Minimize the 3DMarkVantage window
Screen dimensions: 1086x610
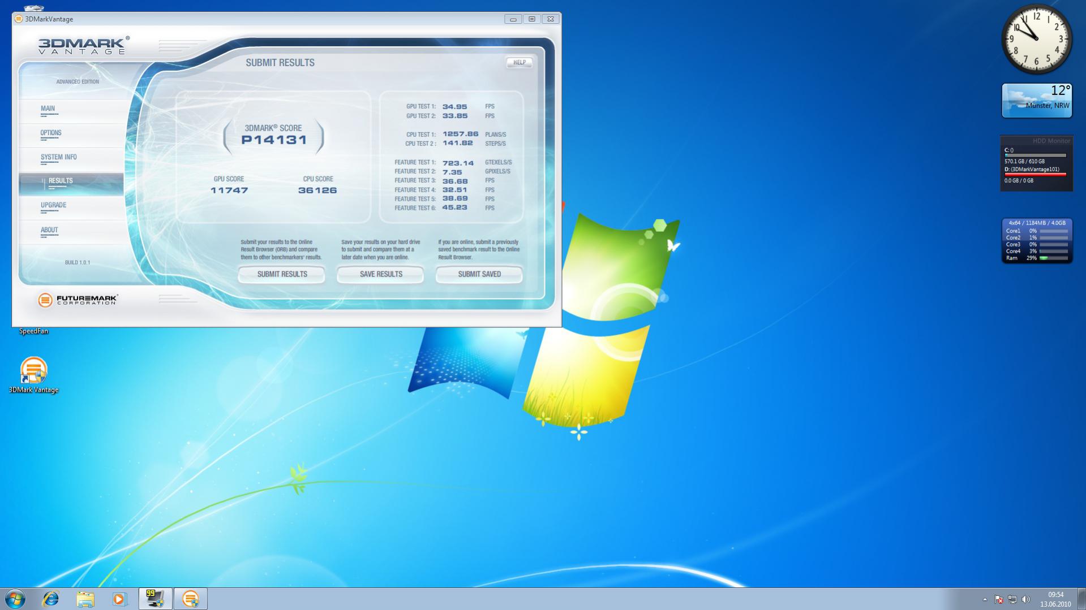click(x=513, y=19)
